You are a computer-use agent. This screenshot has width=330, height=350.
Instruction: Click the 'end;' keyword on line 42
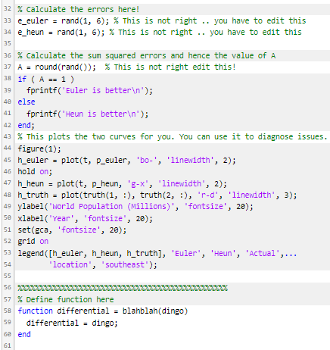pyautogui.click(x=26, y=125)
